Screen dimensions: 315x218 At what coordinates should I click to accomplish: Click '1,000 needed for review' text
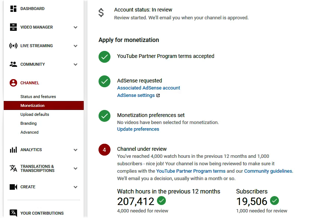(x=261, y=211)
